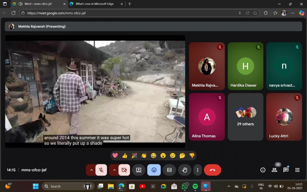This screenshot has height=192, width=307.
Task: Close the emoji reactions bar via smiley button
Action: [x=154, y=170]
